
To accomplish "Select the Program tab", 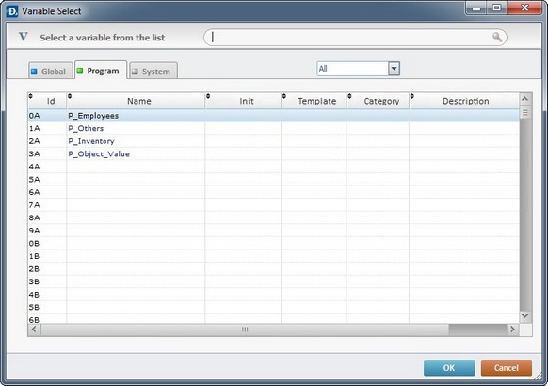I will pos(101,71).
